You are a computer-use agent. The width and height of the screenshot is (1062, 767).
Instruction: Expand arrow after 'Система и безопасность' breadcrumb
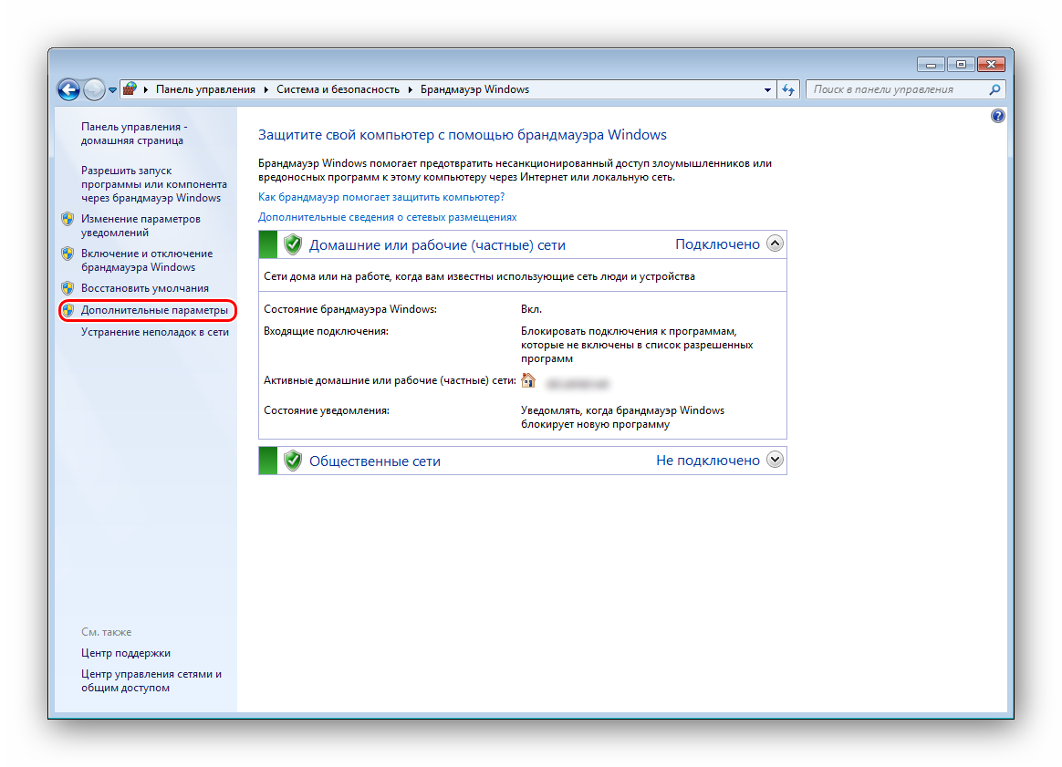411,89
